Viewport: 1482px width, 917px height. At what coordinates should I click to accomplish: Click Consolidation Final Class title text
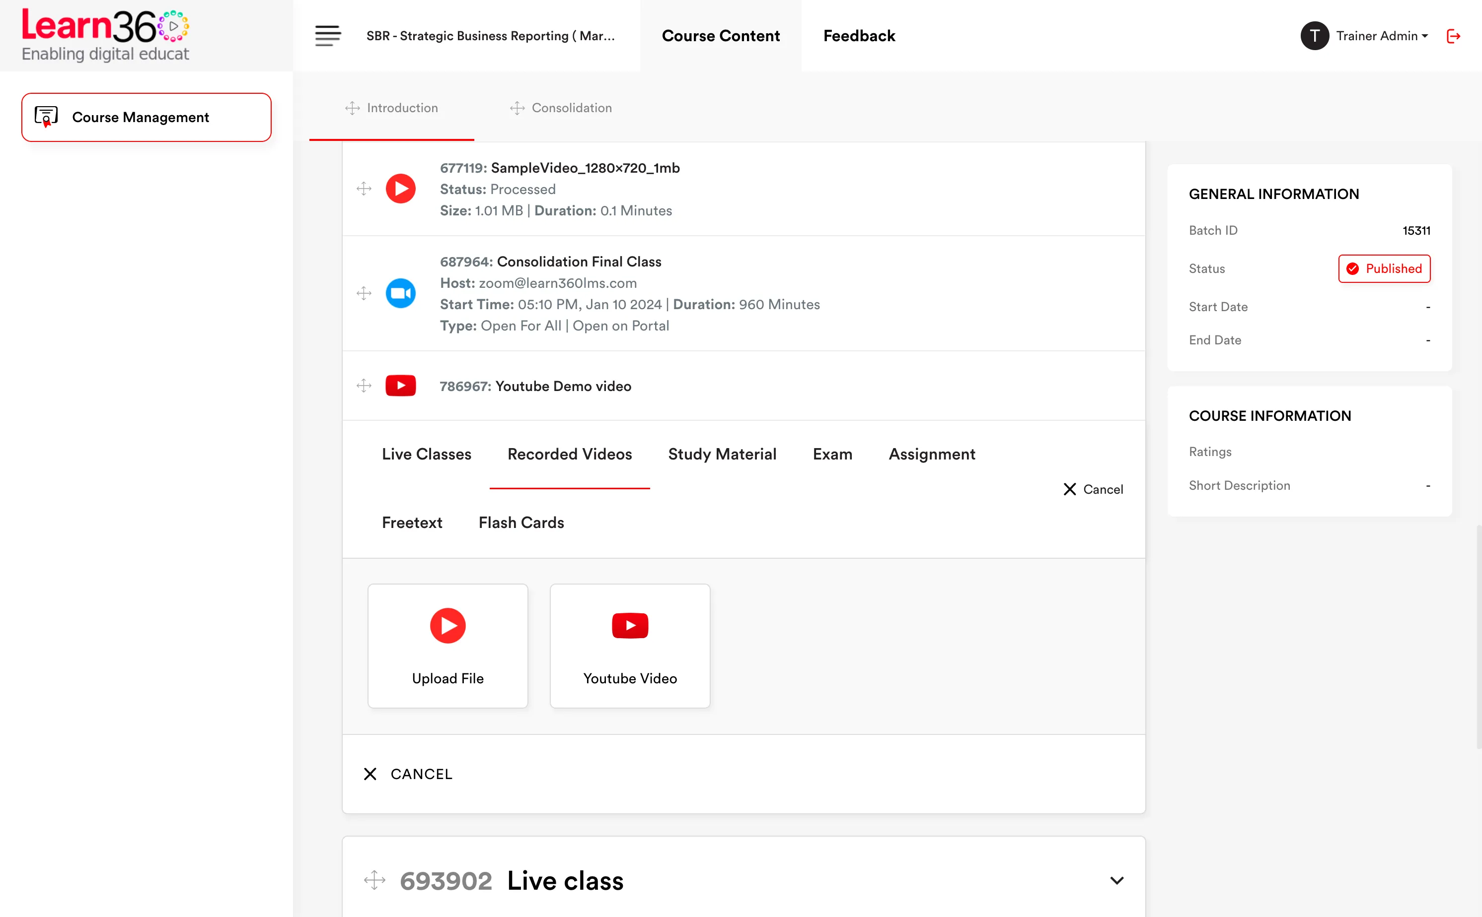point(579,262)
